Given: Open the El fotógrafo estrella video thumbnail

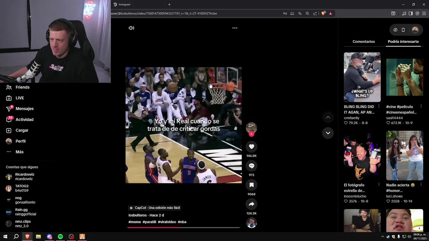Looking at the screenshot, I should pyautogui.click(x=362, y=155).
